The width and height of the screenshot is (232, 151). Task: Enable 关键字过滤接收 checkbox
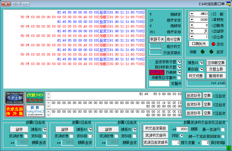[179, 78]
